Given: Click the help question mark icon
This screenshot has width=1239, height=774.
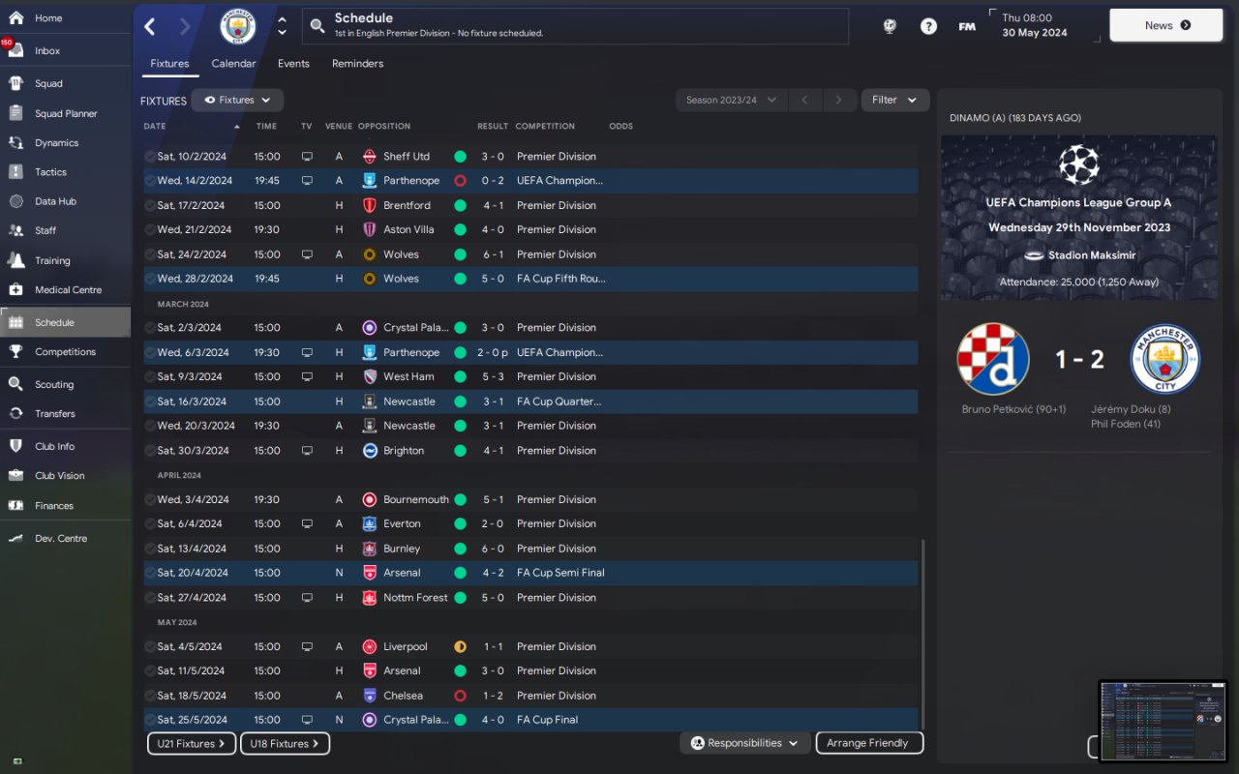Looking at the screenshot, I should click(928, 26).
